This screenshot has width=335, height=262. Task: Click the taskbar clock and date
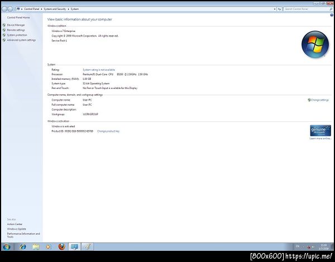324,247
